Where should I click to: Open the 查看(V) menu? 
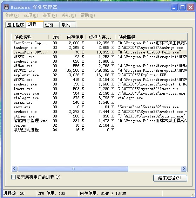[x=50, y=15]
